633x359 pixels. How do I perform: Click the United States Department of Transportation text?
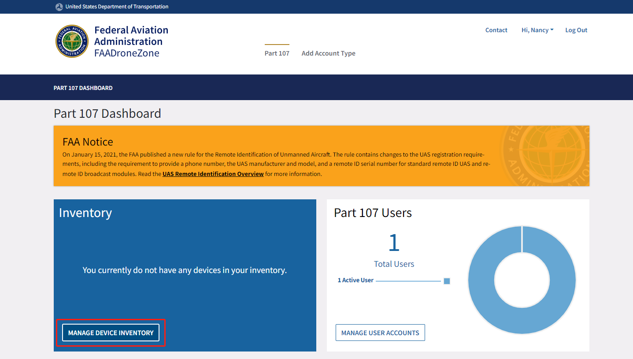click(117, 7)
